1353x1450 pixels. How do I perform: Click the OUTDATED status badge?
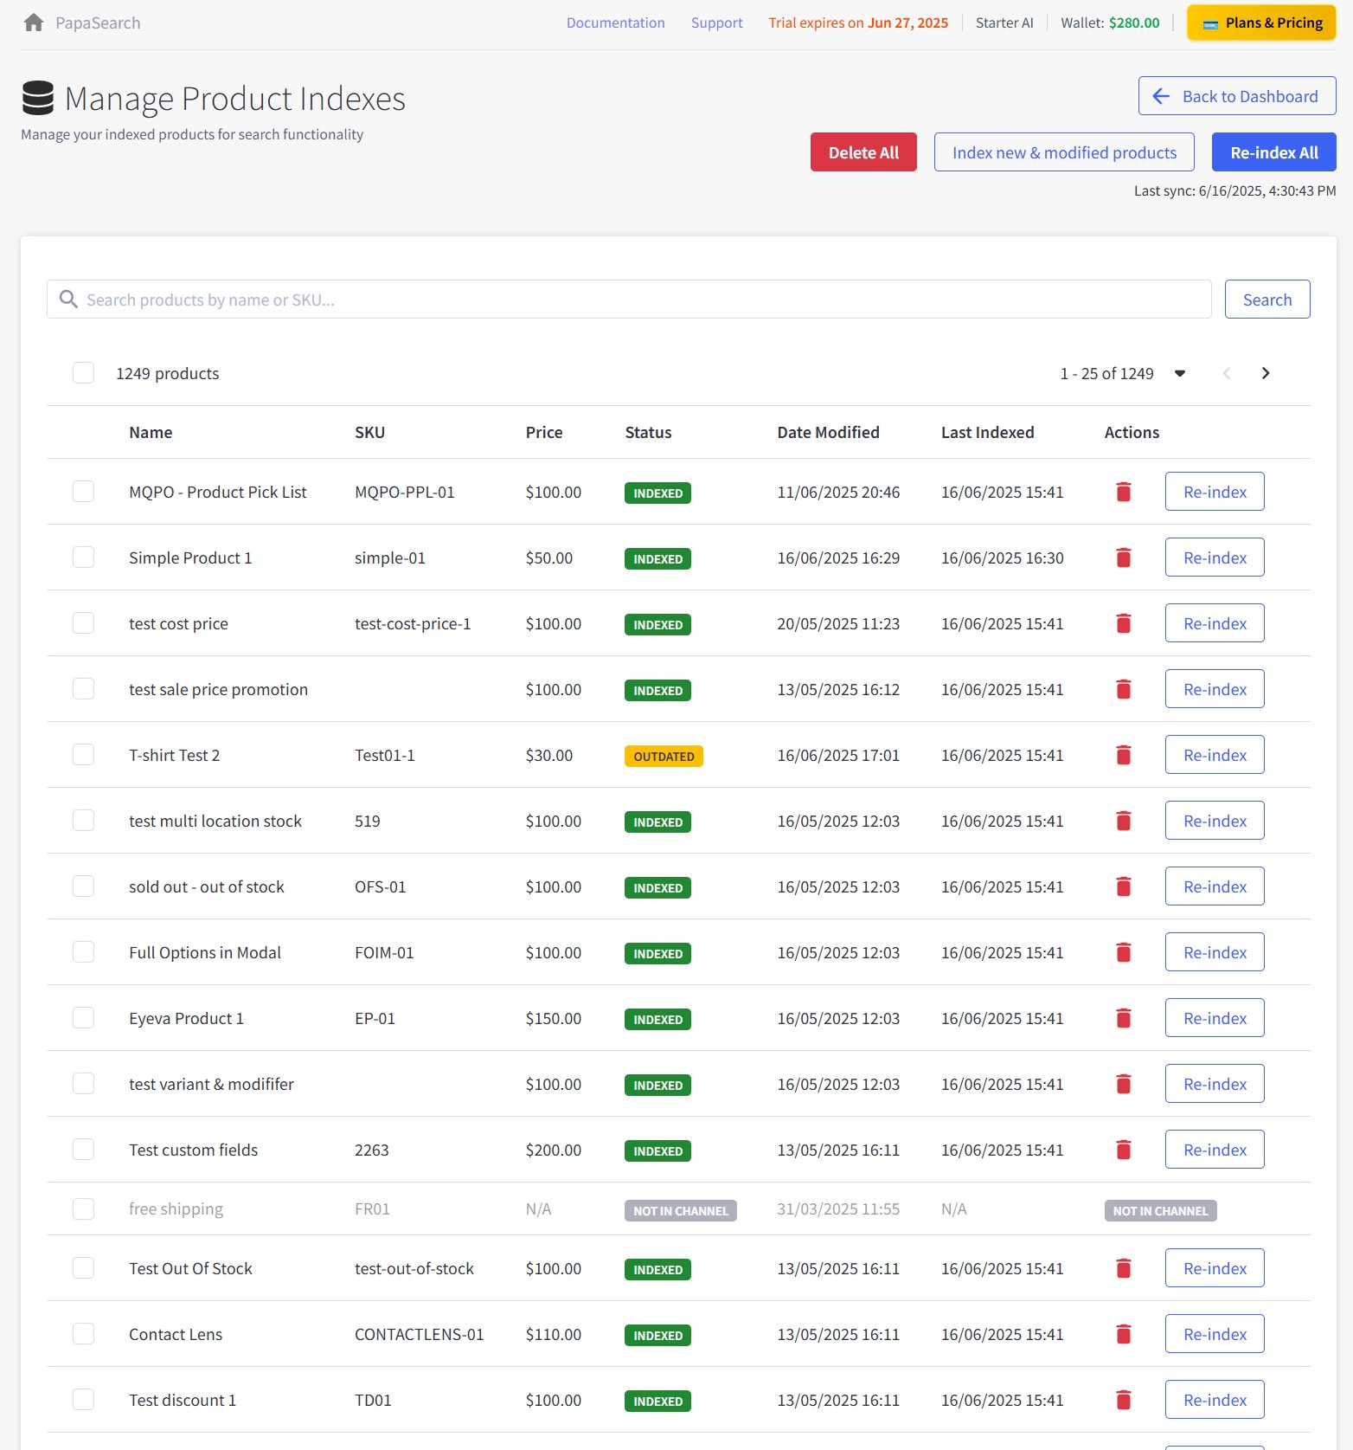tap(664, 756)
